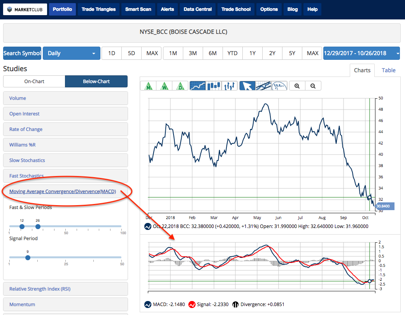Open the Daily interval dropdown
405x315 pixels.
click(x=71, y=53)
